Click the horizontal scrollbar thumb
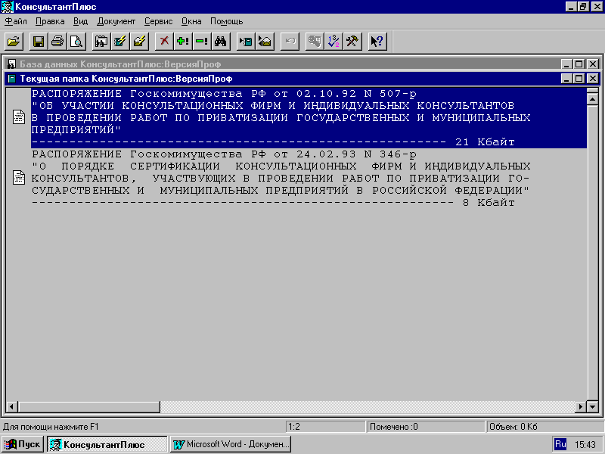 pyautogui.click(x=88, y=406)
